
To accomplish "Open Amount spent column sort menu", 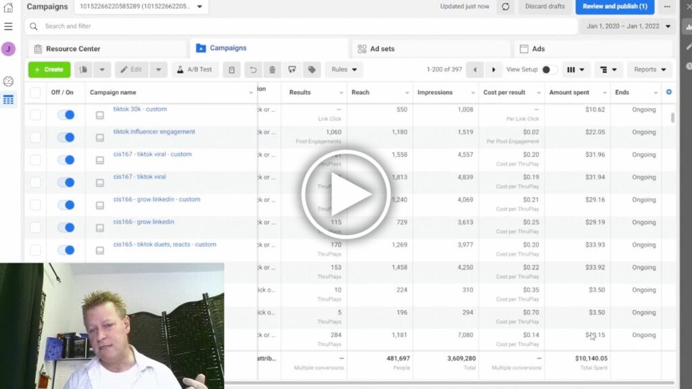I will pos(605,93).
